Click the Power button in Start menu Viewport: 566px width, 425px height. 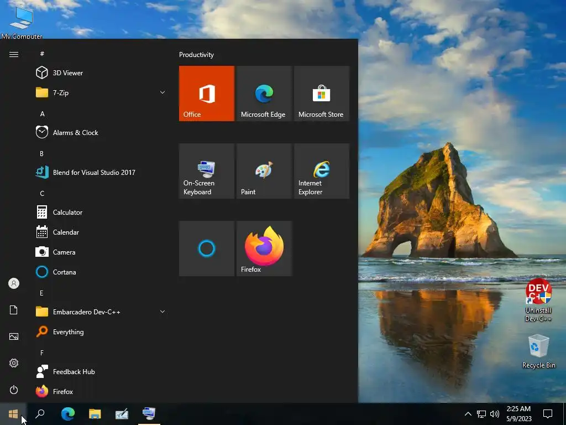[14, 390]
